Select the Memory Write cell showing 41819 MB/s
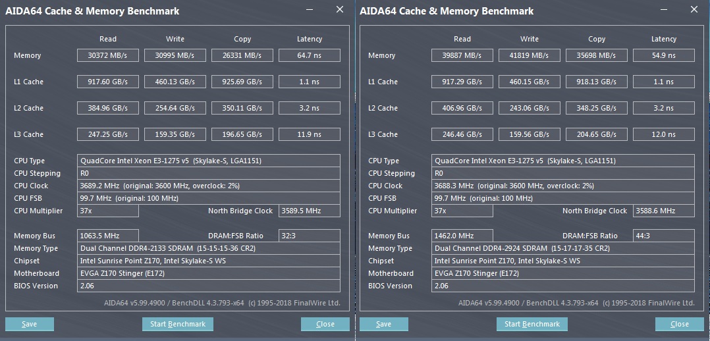This screenshot has height=341, width=710. point(529,55)
